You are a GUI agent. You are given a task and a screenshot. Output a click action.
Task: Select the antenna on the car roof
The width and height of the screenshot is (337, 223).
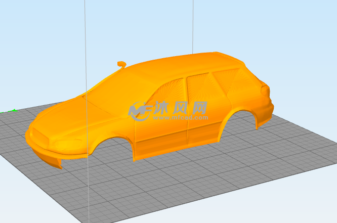point(121,64)
